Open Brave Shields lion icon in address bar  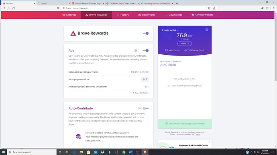(x=209, y=8)
